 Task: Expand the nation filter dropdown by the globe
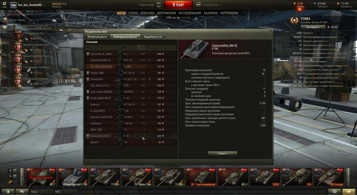pos(15,171)
